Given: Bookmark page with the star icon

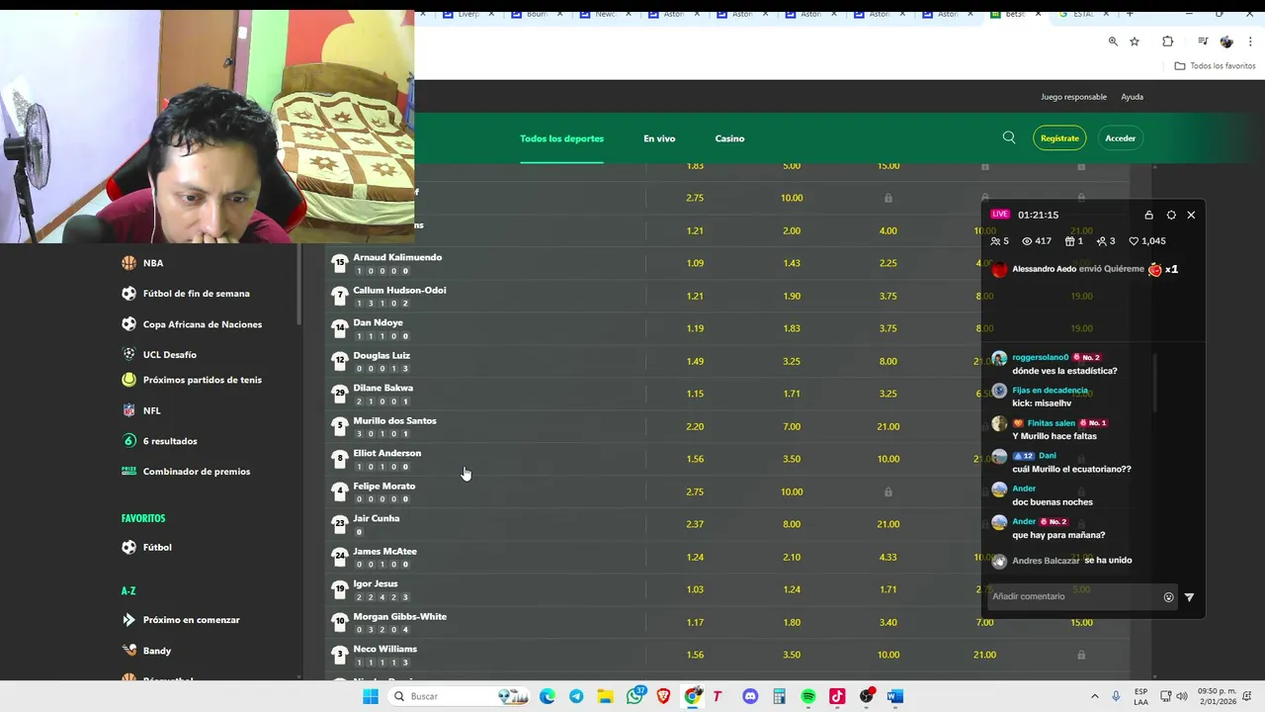Looking at the screenshot, I should 1135,42.
